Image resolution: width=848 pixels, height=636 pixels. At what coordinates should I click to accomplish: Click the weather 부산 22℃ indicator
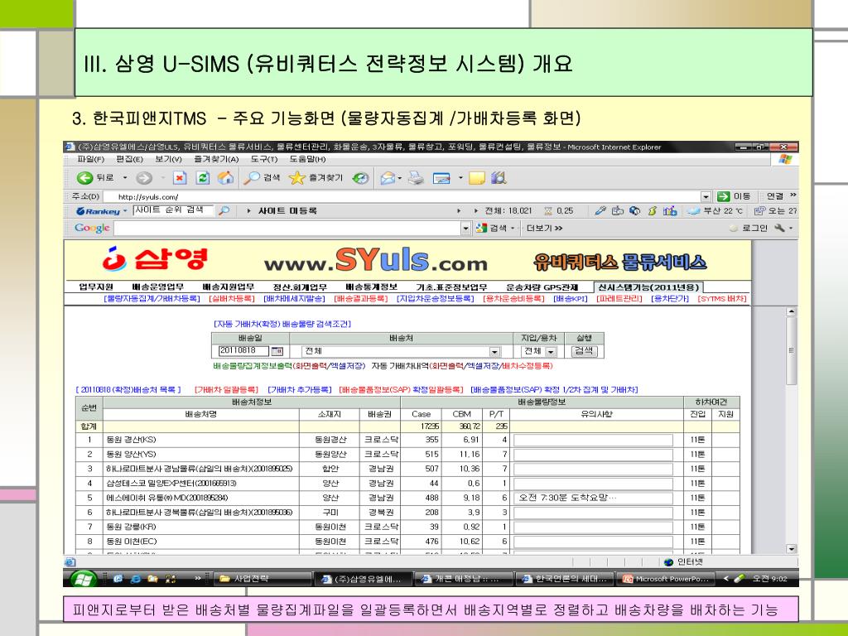click(715, 211)
